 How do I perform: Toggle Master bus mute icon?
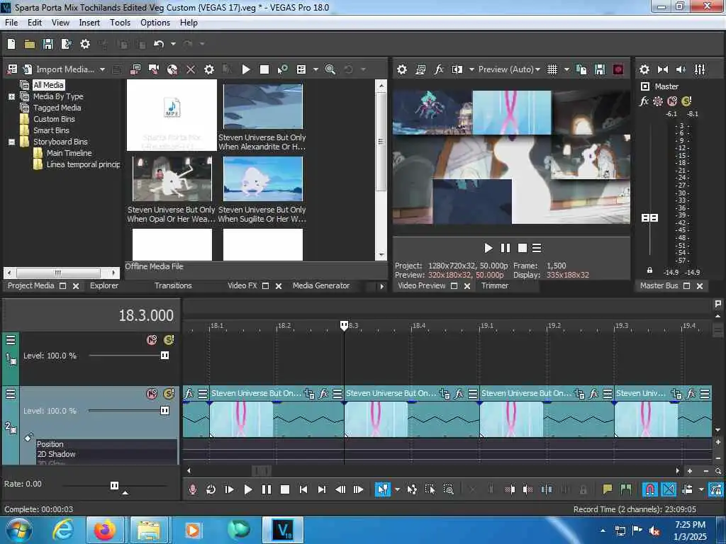672,101
